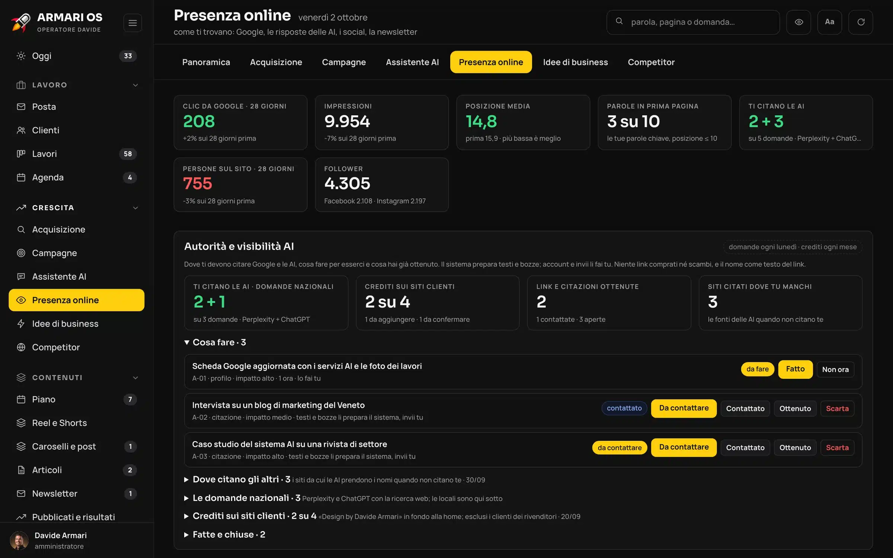
Task: Expand Fatte e chiuse section
Action: 225,535
